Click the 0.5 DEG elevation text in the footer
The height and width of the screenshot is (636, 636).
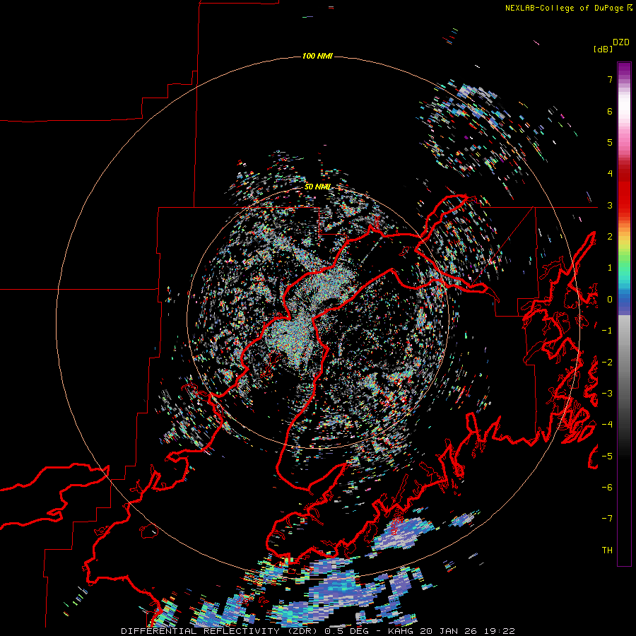(346, 631)
